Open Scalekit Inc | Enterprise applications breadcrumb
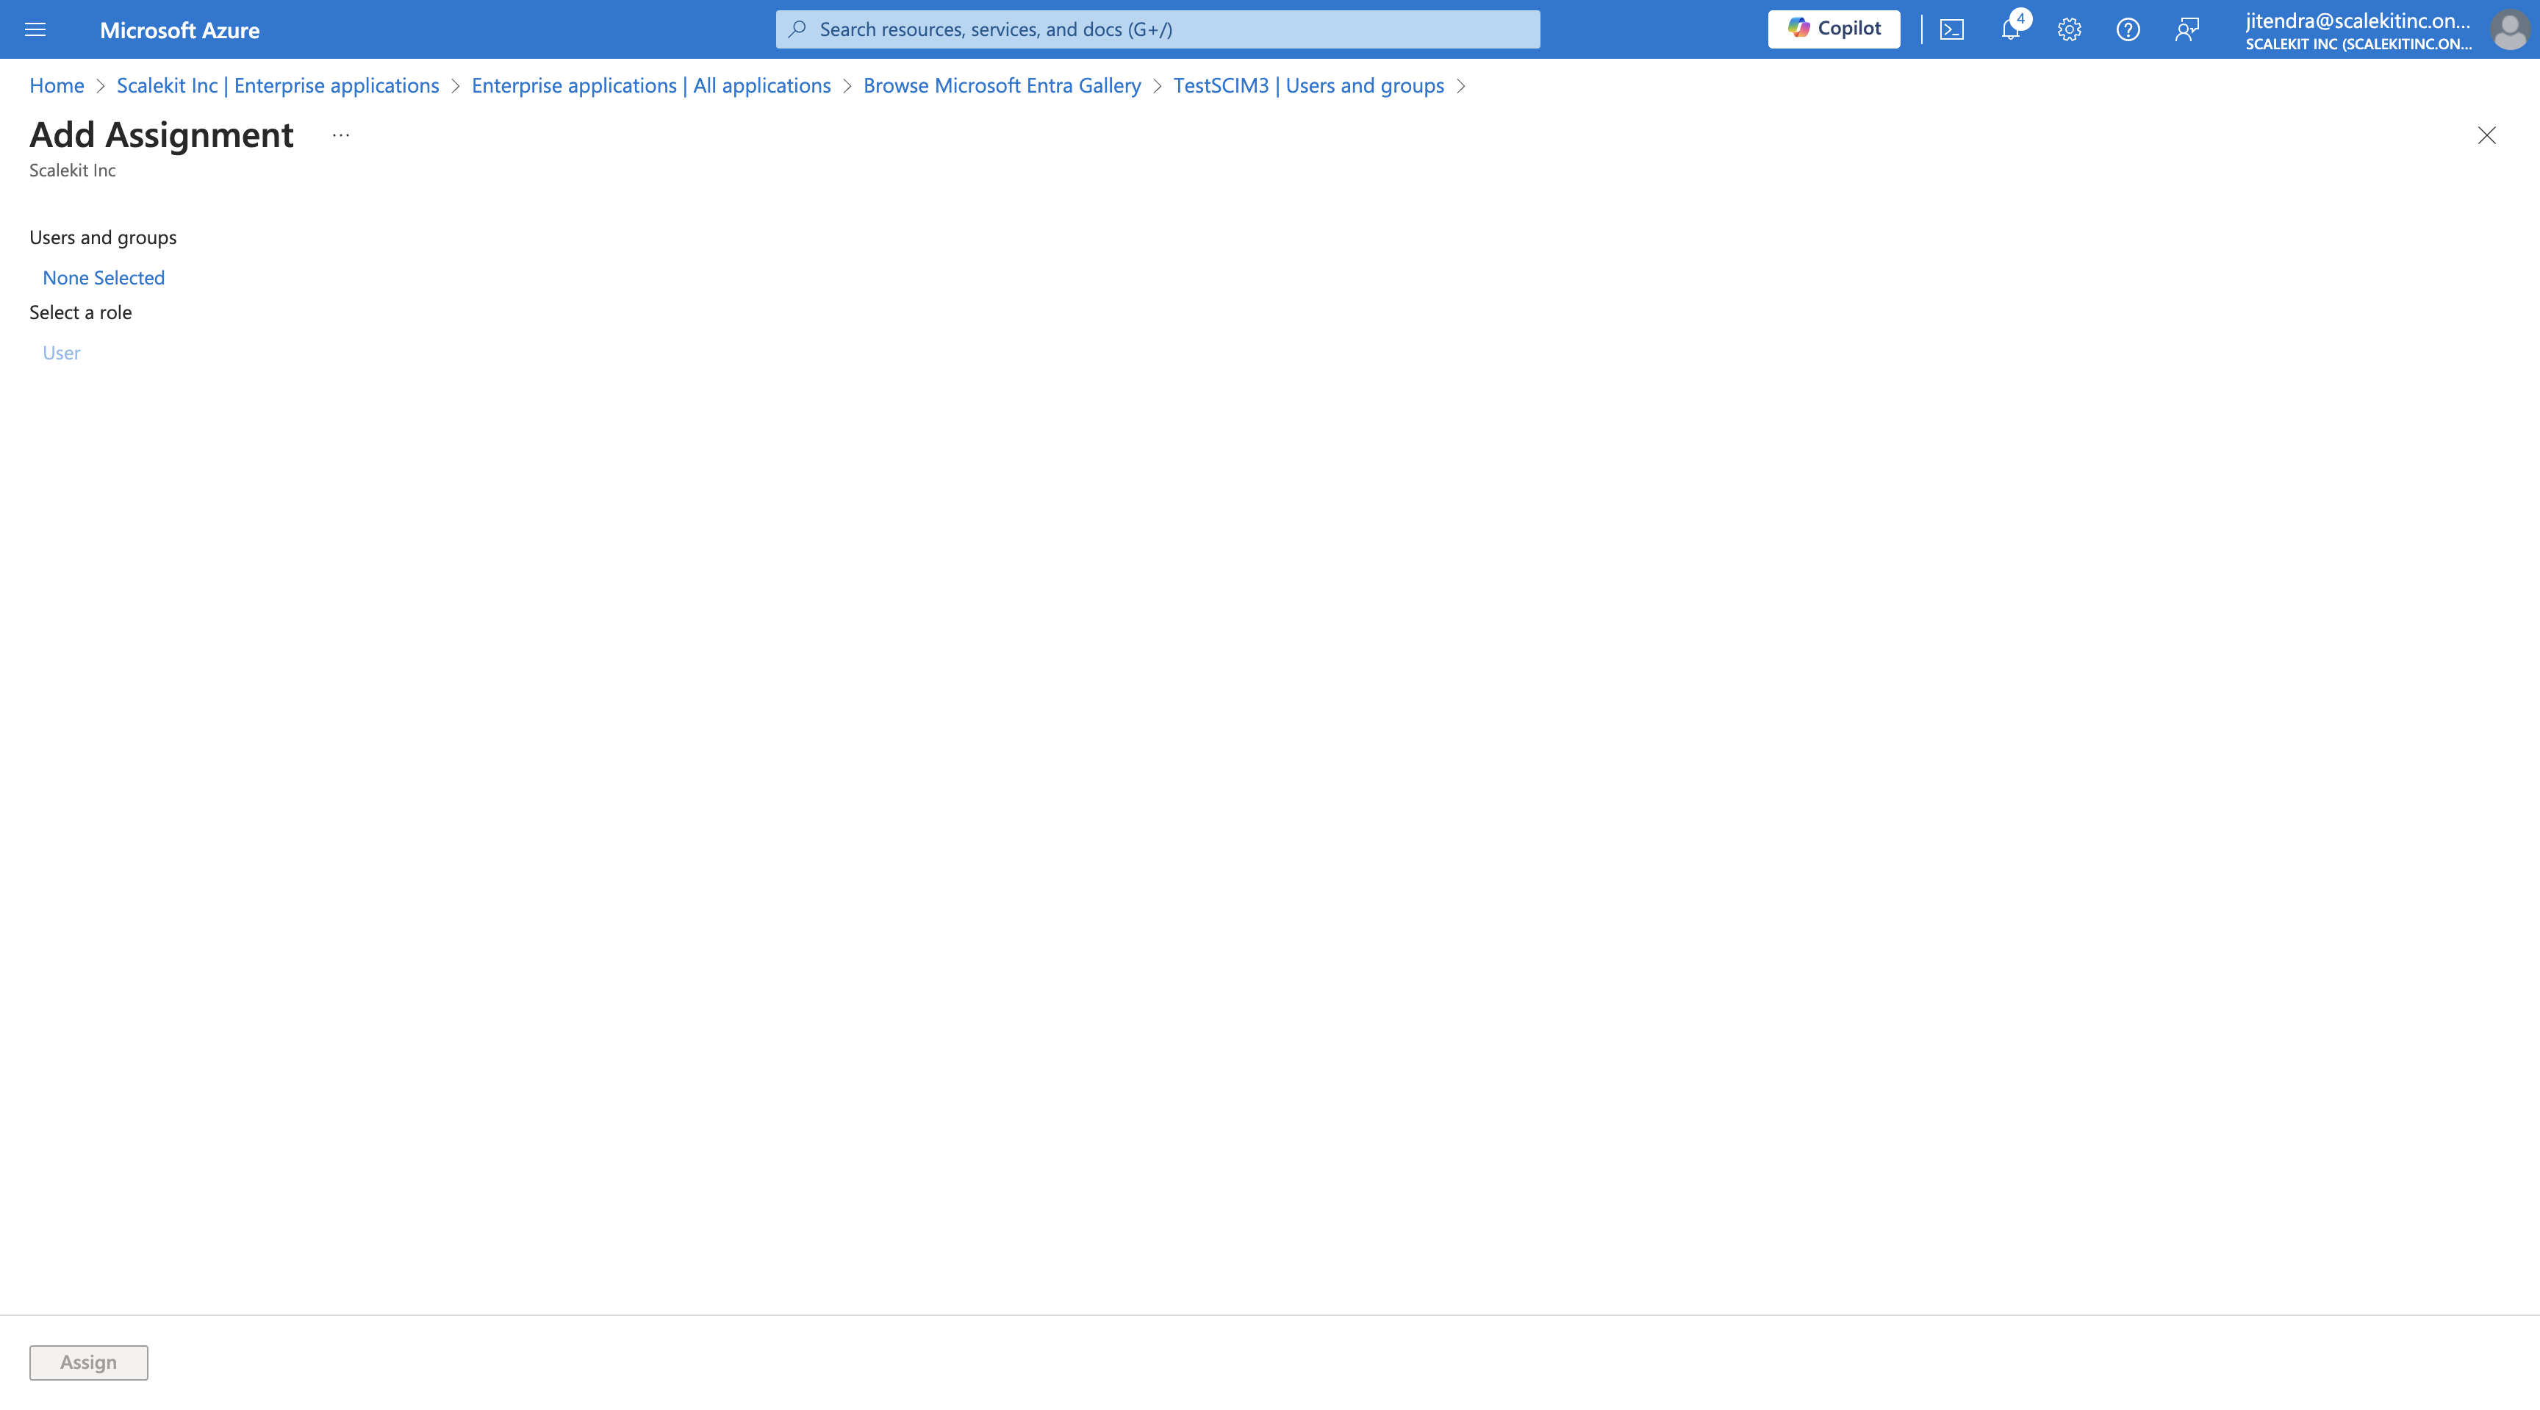The width and height of the screenshot is (2540, 1410). click(277, 86)
